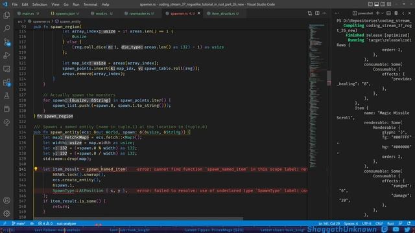Toggle bottom panel layout button
Image resolution: width=415 pixels, height=233 pixels.
pos(377,5)
